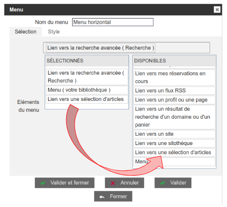
Task: Click the red X icon on Annuler
Action: tap(113, 183)
